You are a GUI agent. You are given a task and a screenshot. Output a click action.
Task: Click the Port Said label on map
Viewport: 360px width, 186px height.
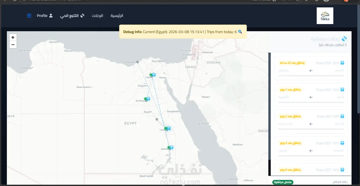click(x=157, y=61)
